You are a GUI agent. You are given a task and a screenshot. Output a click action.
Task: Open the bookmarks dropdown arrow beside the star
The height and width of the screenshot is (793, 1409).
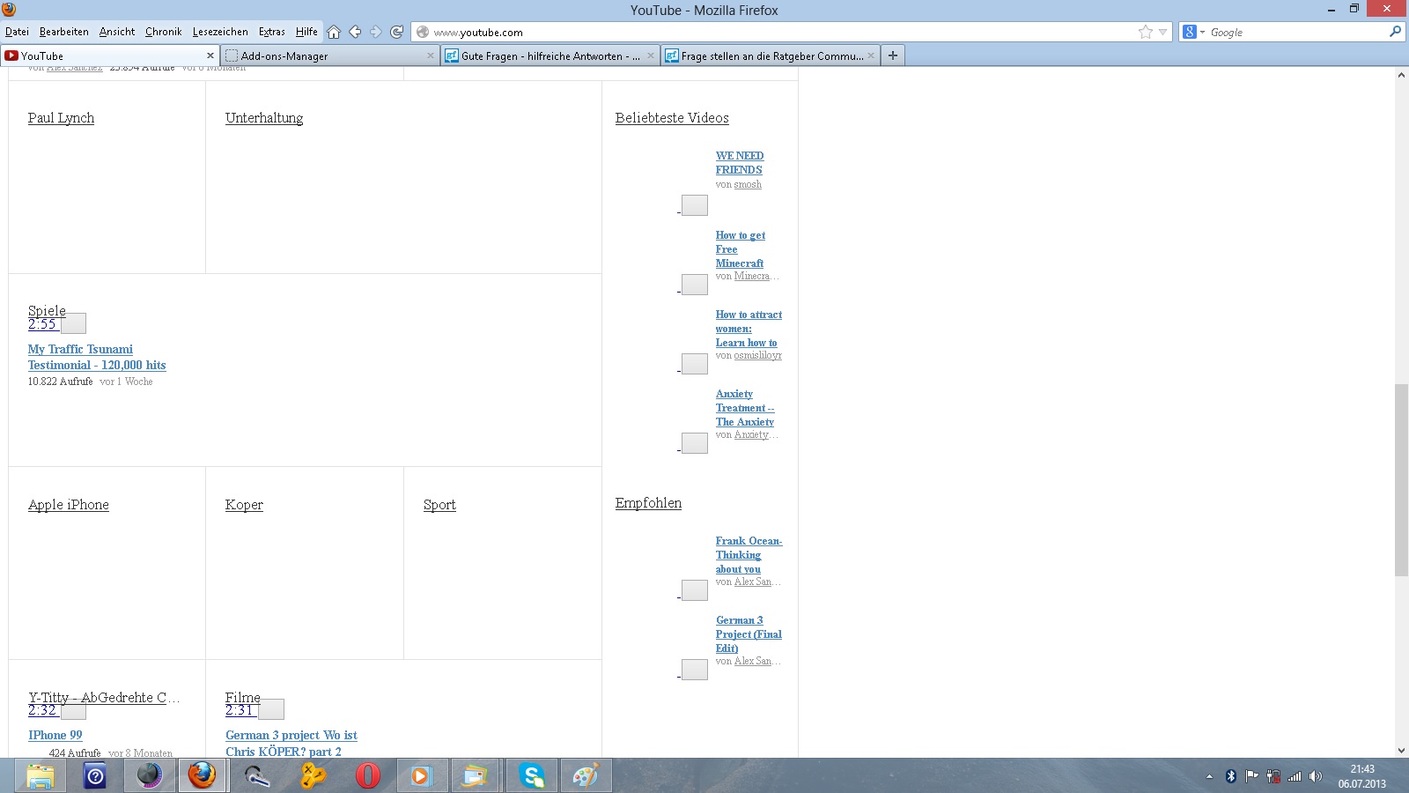tap(1162, 32)
